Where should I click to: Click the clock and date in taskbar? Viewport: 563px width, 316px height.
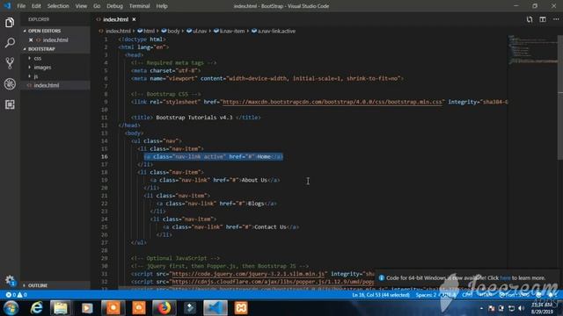click(543, 308)
